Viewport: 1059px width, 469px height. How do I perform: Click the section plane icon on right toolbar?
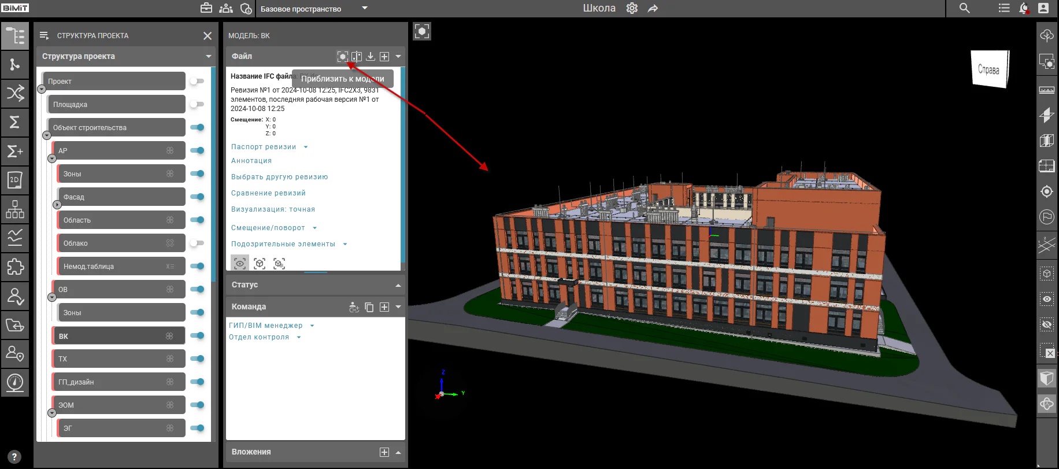tap(1047, 115)
